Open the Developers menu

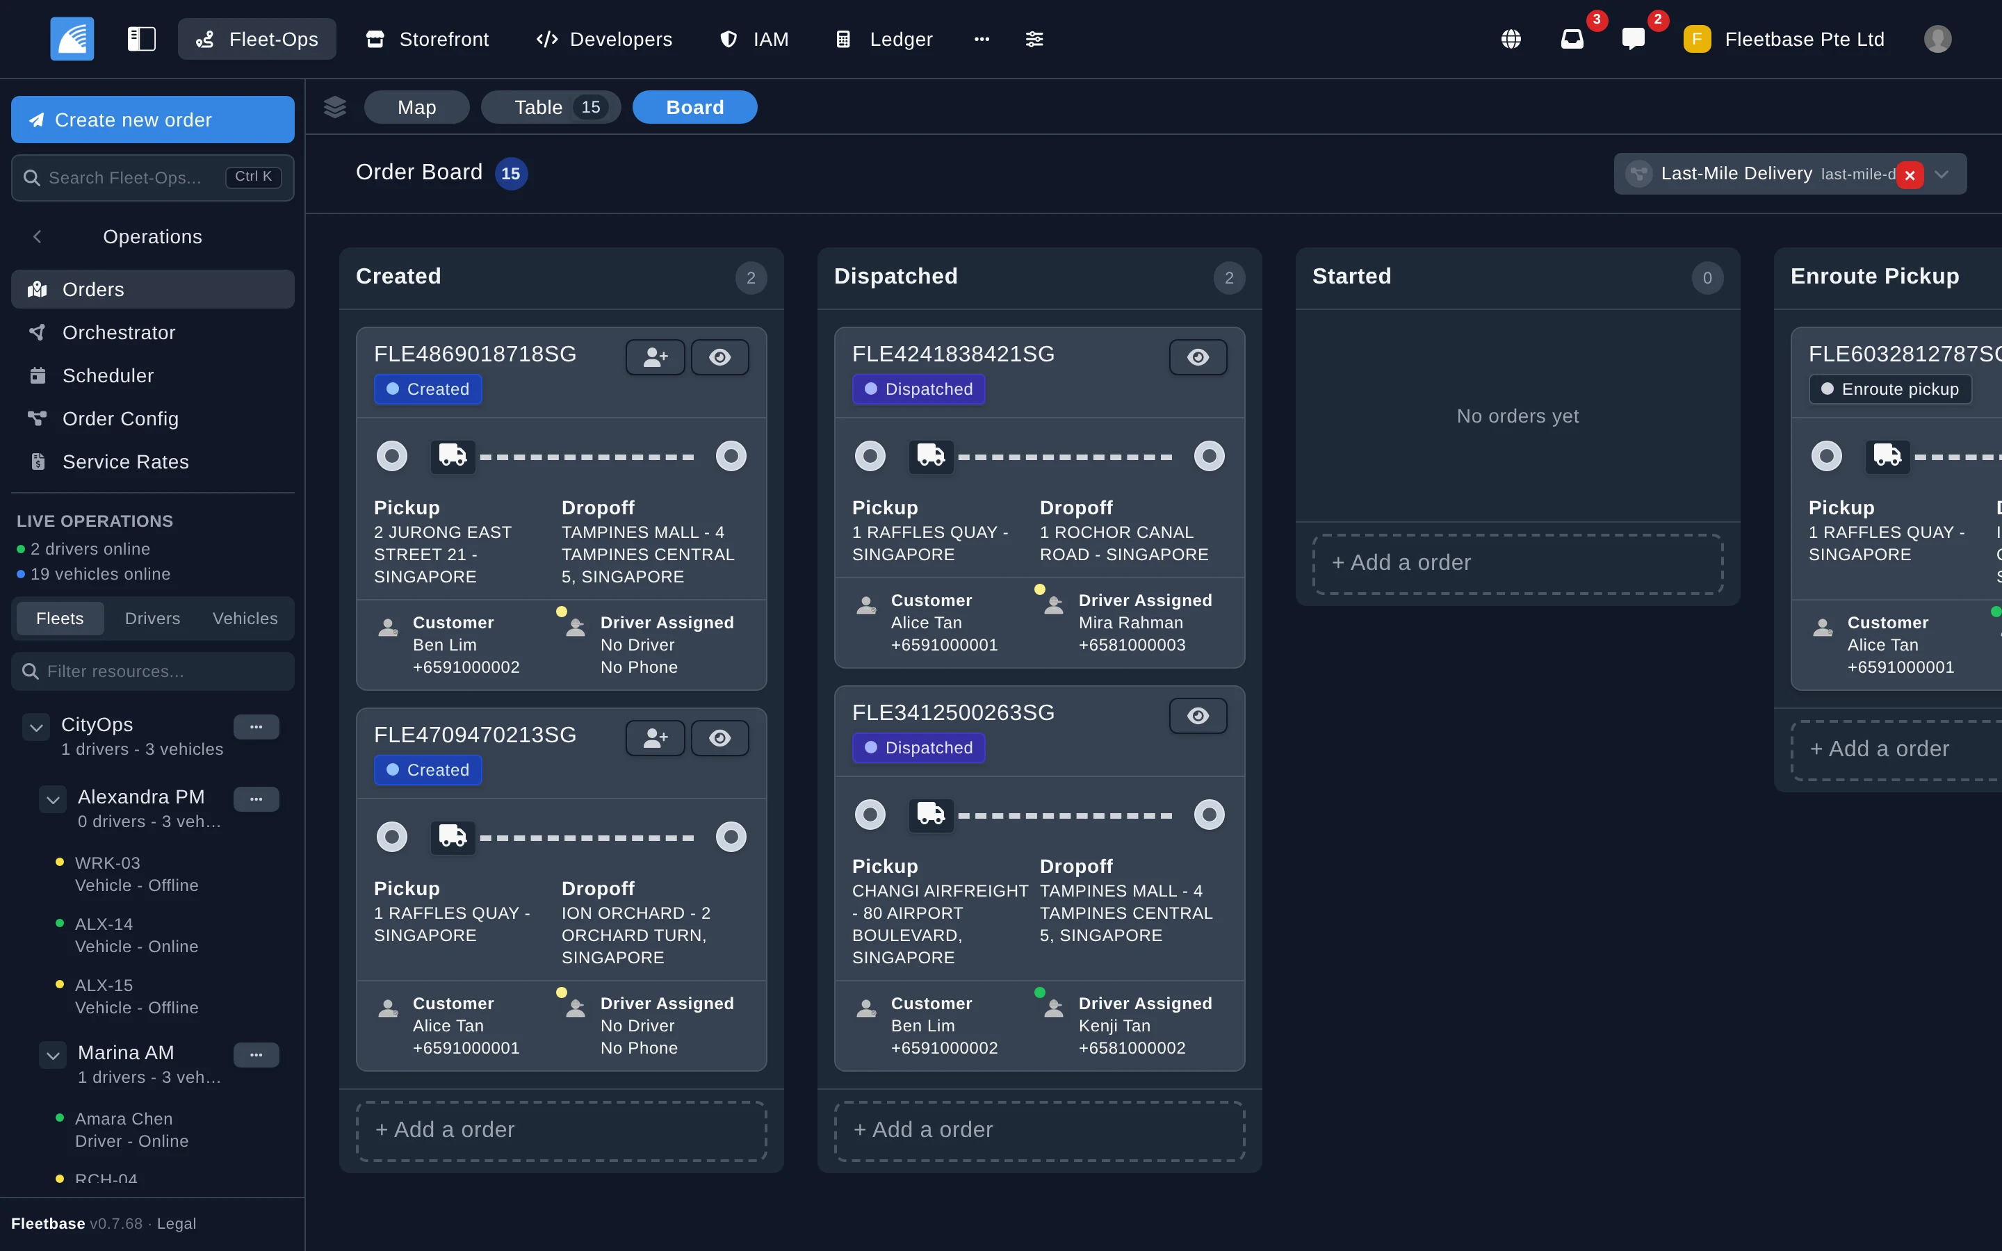604,39
